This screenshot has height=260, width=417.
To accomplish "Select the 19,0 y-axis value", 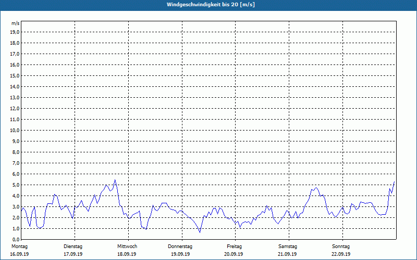I will tap(15, 32).
